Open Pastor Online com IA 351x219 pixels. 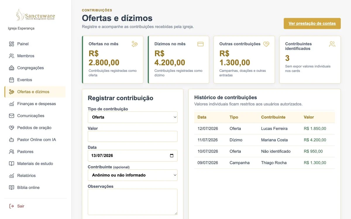[35, 140]
